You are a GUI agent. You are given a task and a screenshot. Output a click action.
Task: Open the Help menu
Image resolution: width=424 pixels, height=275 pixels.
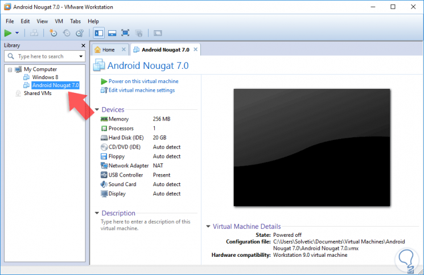coord(93,21)
